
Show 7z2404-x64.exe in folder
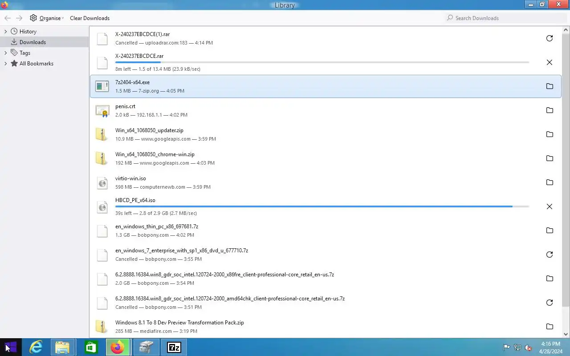point(550,86)
